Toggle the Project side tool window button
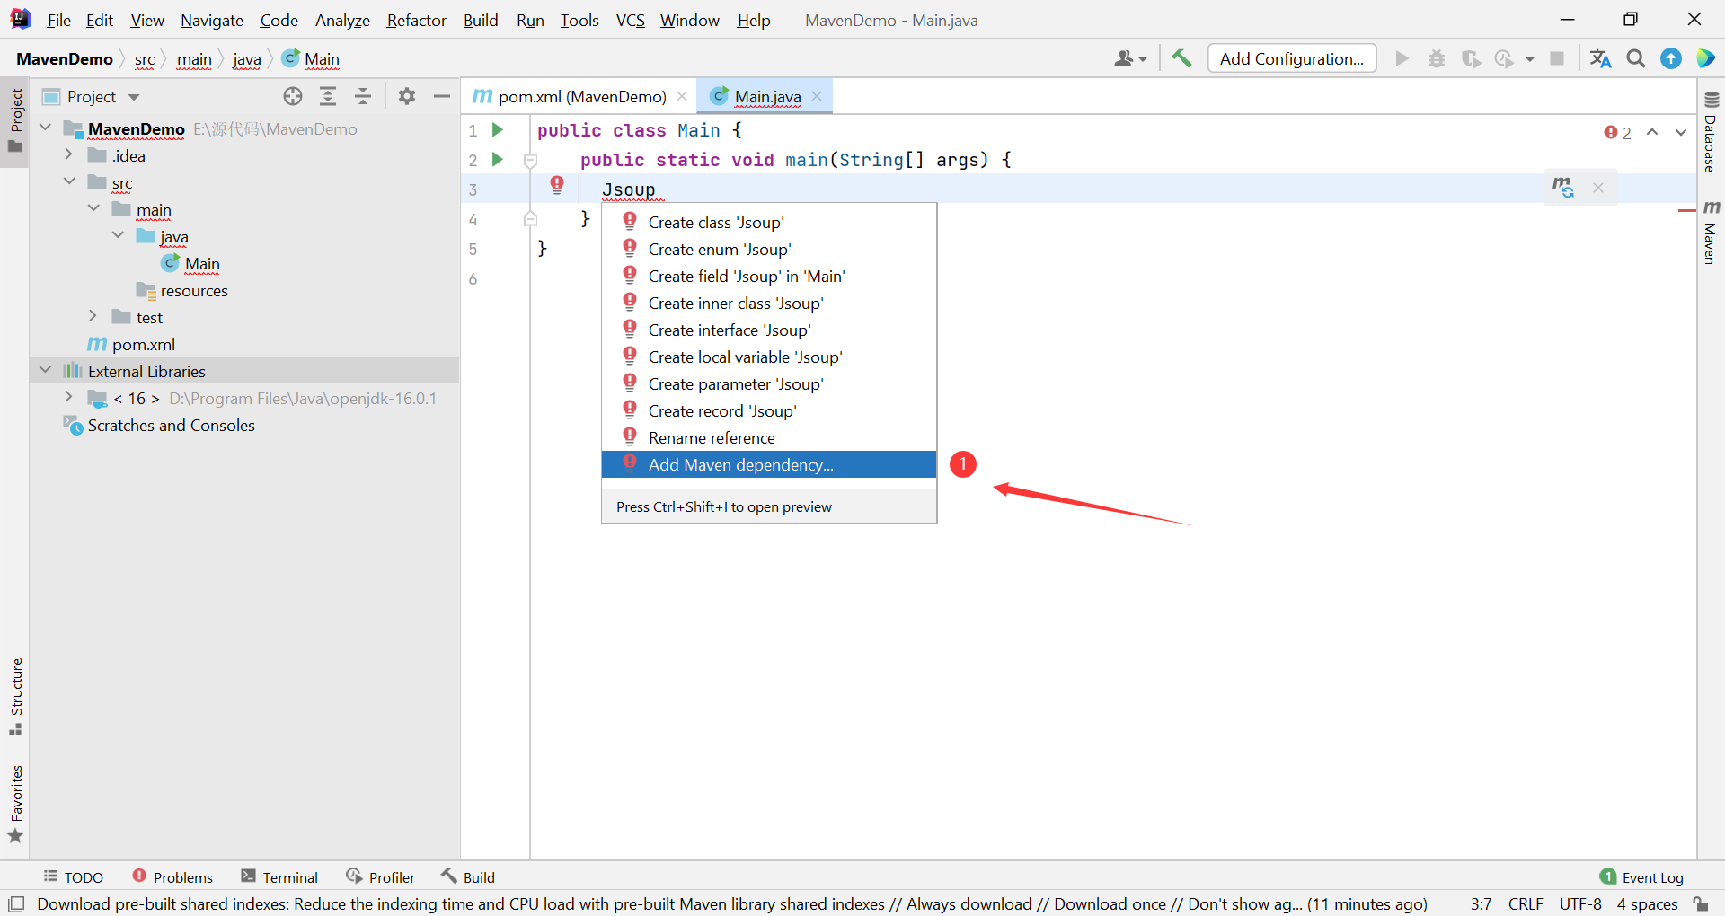This screenshot has height=916, width=1725. [15, 121]
